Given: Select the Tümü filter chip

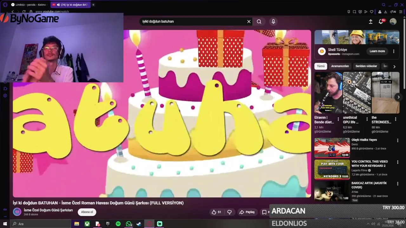Looking at the screenshot, I should point(321,66).
